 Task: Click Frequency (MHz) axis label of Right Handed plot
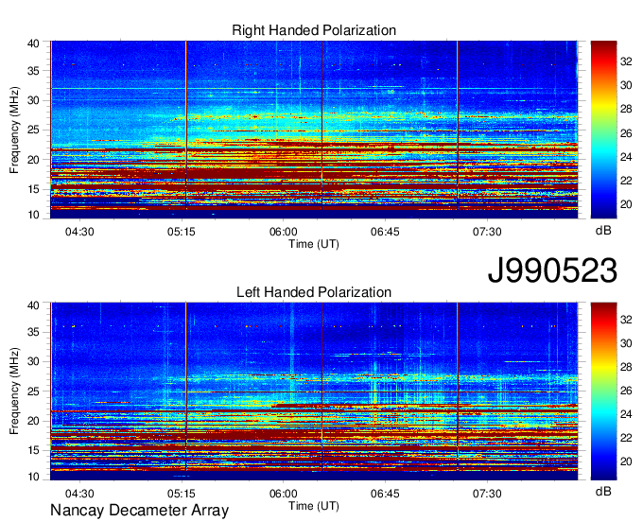[x=14, y=130]
